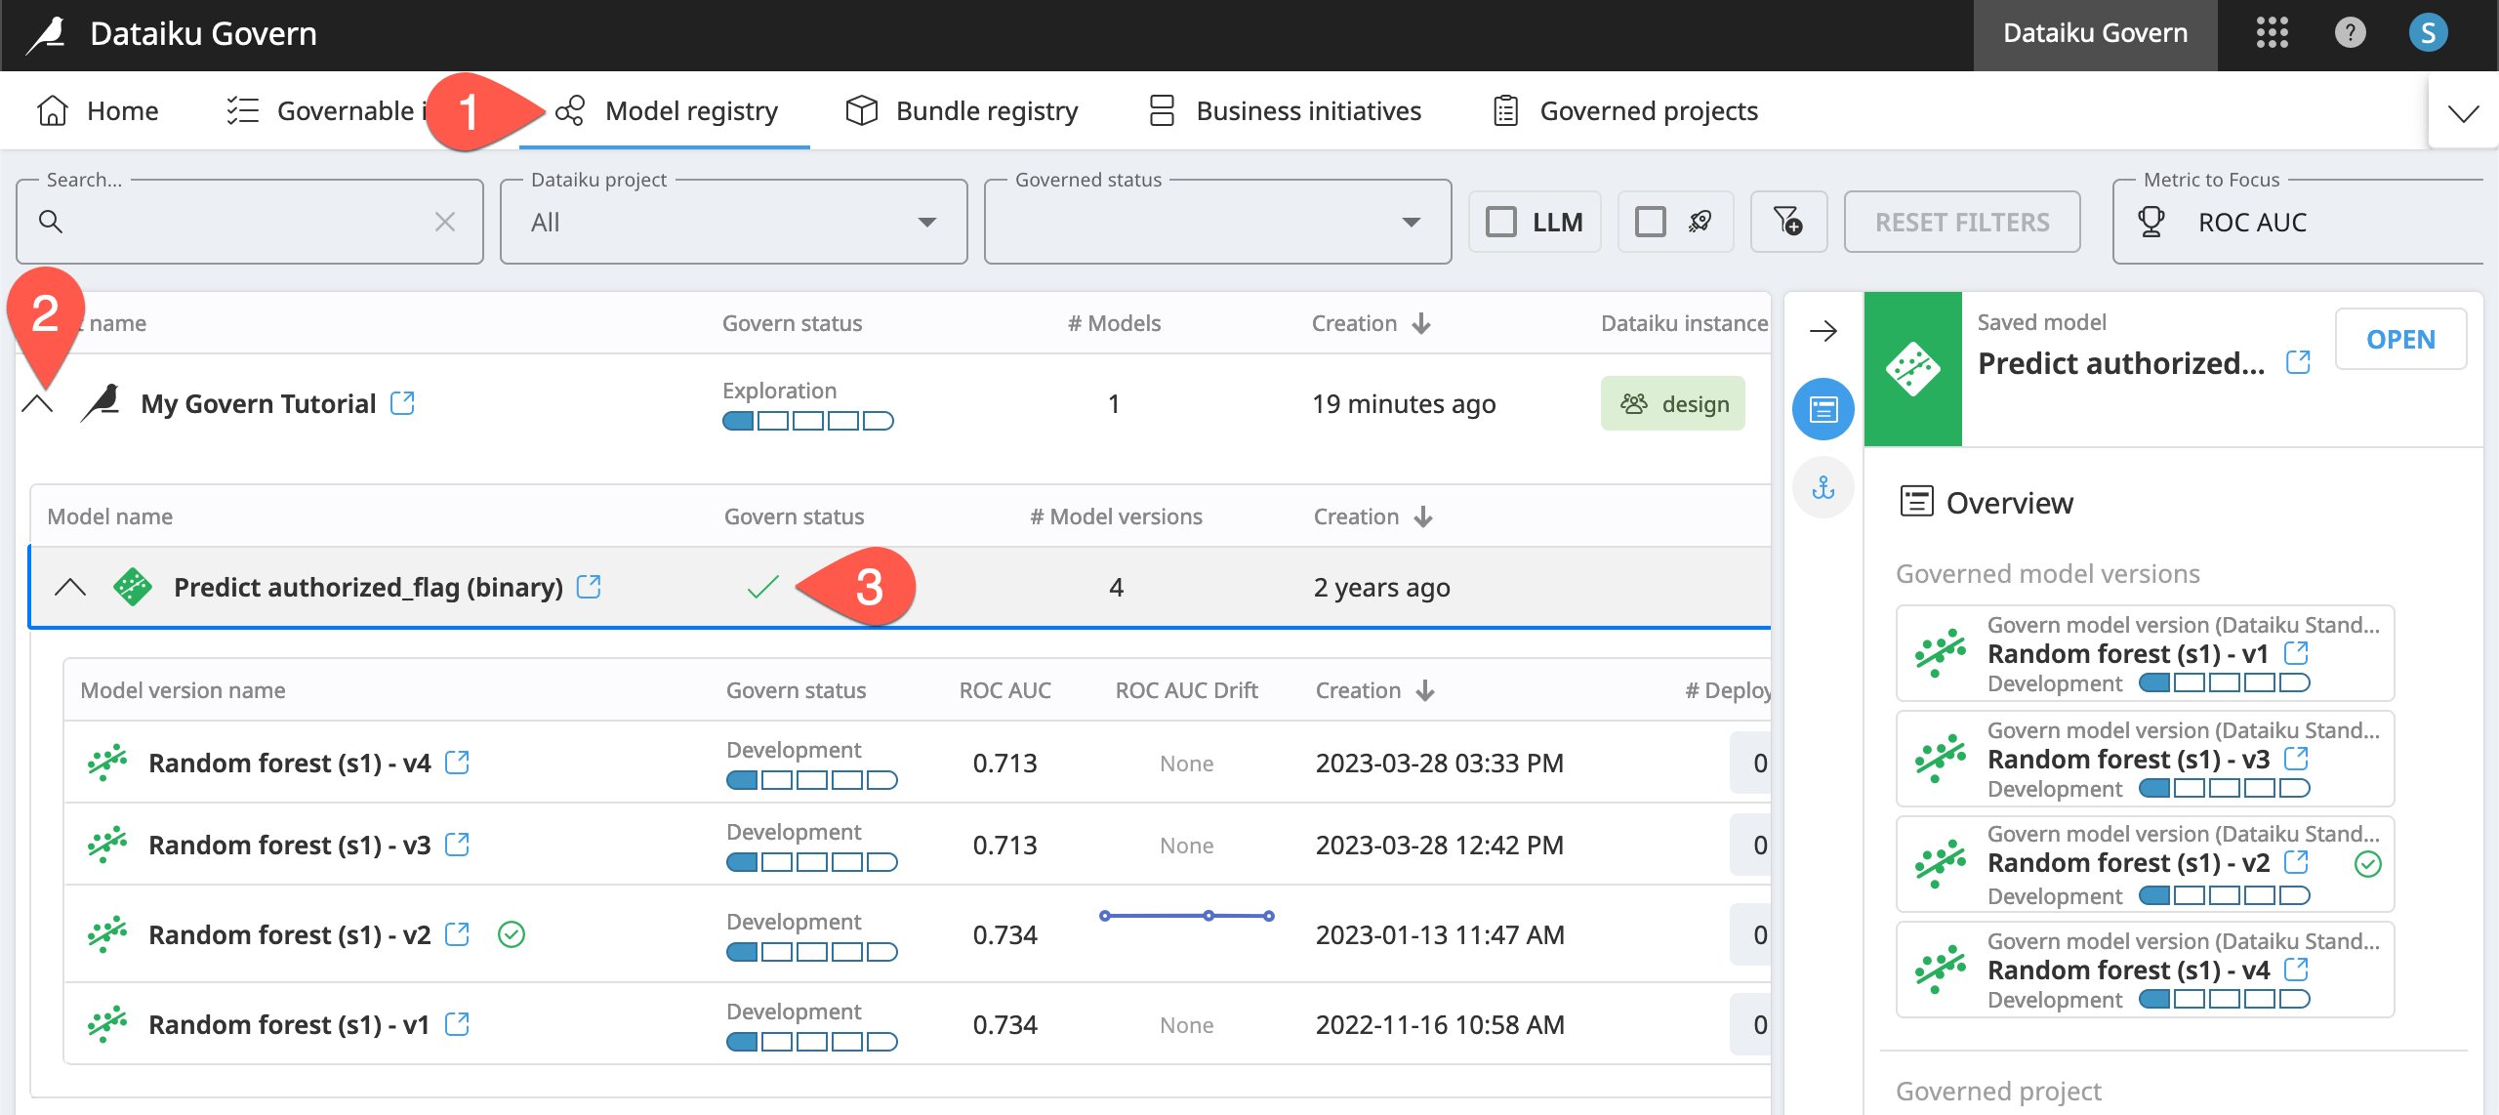
Task: Click Development progress bar on v4 table row
Action: (x=811, y=780)
